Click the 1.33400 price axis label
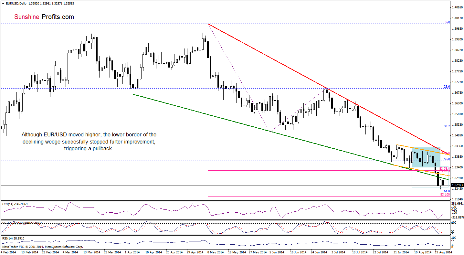This screenshot has height=255, width=464. 457,167
